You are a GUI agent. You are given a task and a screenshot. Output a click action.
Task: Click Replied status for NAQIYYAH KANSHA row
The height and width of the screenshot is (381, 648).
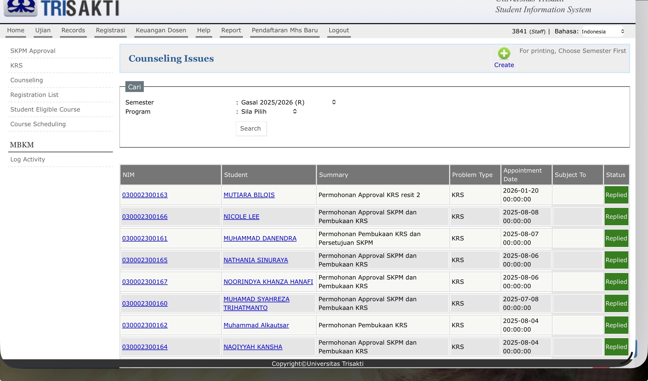click(x=616, y=347)
